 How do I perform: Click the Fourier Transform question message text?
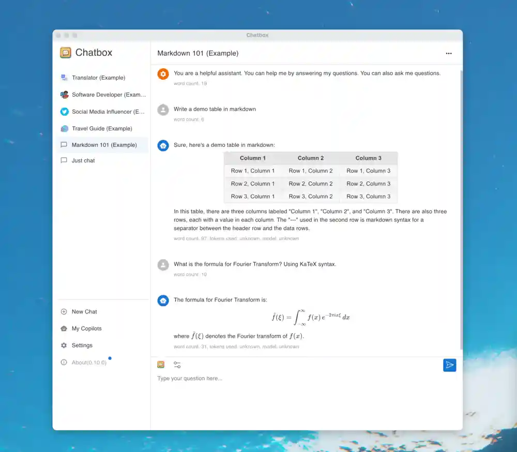click(x=255, y=264)
